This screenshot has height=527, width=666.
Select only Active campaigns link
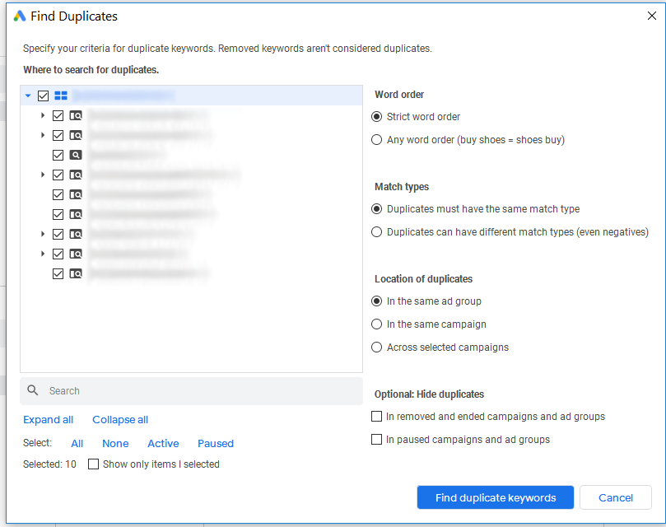point(163,443)
